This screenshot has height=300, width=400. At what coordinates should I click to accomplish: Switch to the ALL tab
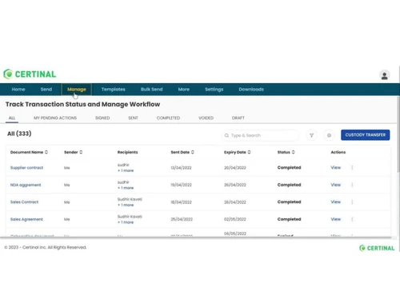[x=12, y=118]
